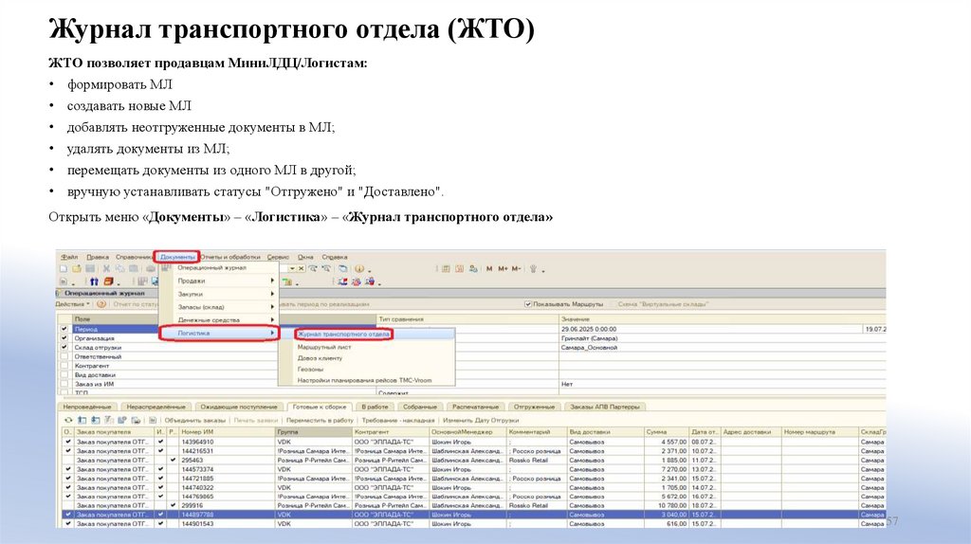Screen dimensions: 971x544
Task: Click the refresh icon in orders toolbar
Action: click(68, 420)
